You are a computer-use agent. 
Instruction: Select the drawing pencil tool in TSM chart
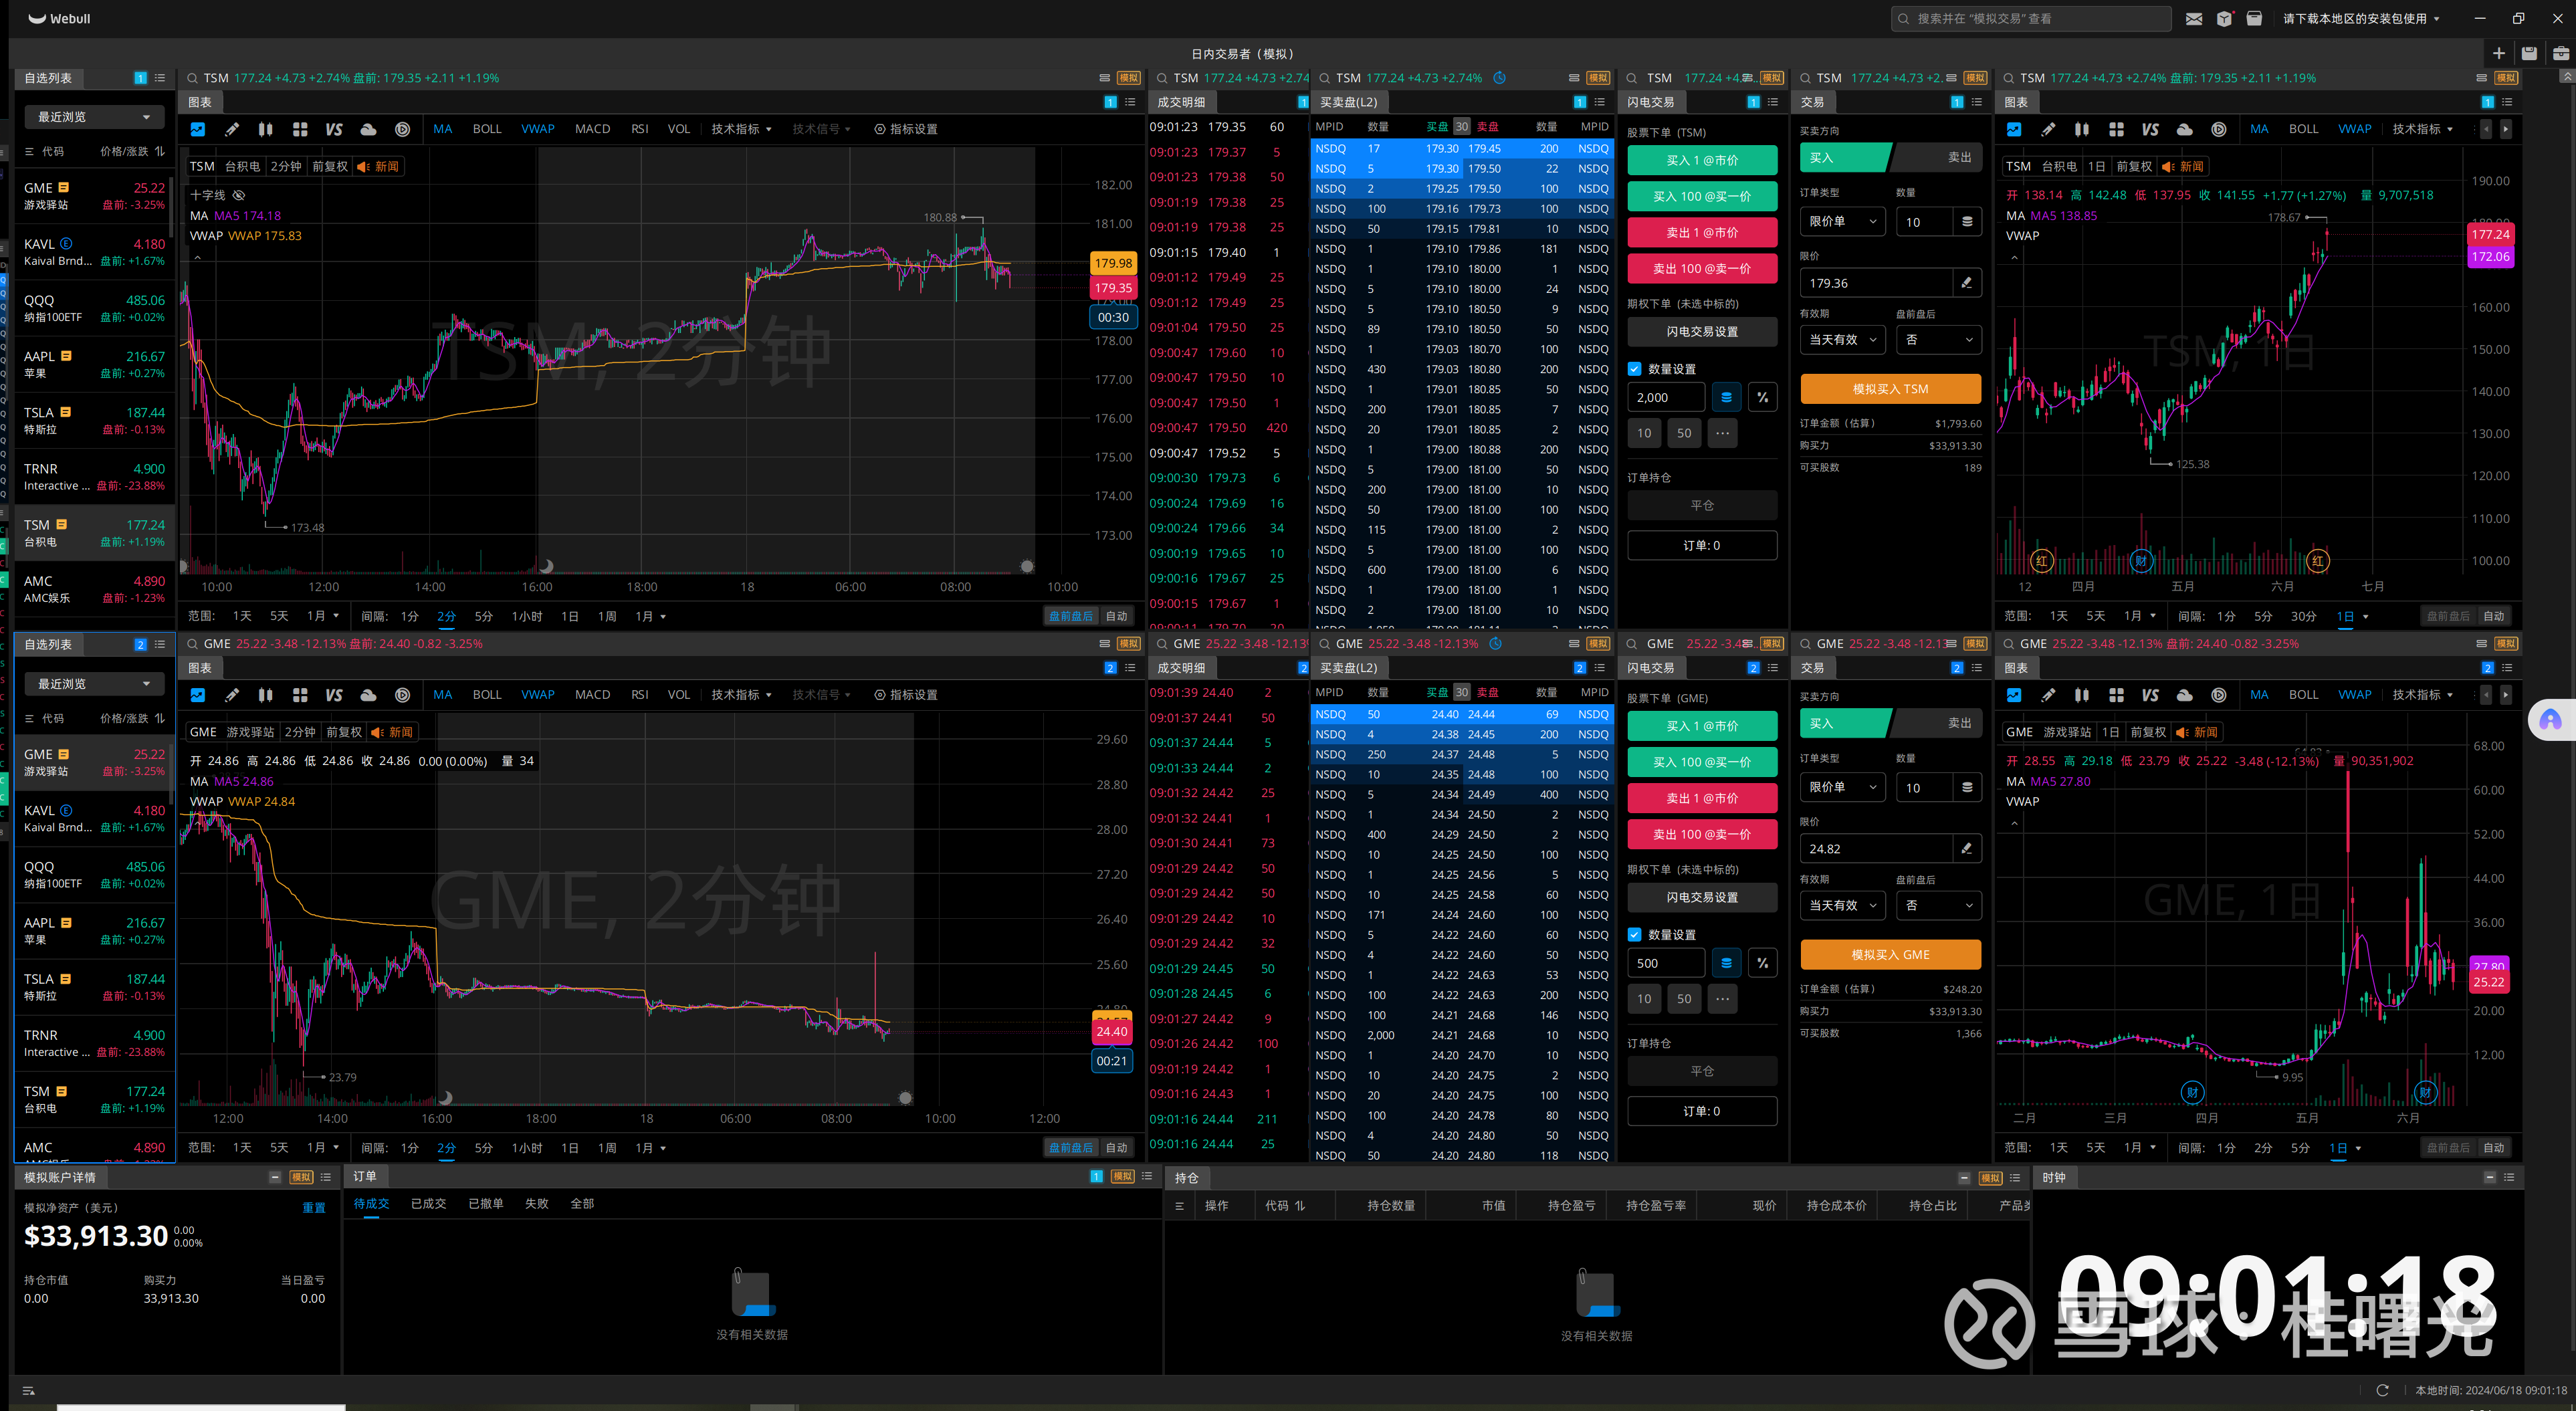(232, 129)
